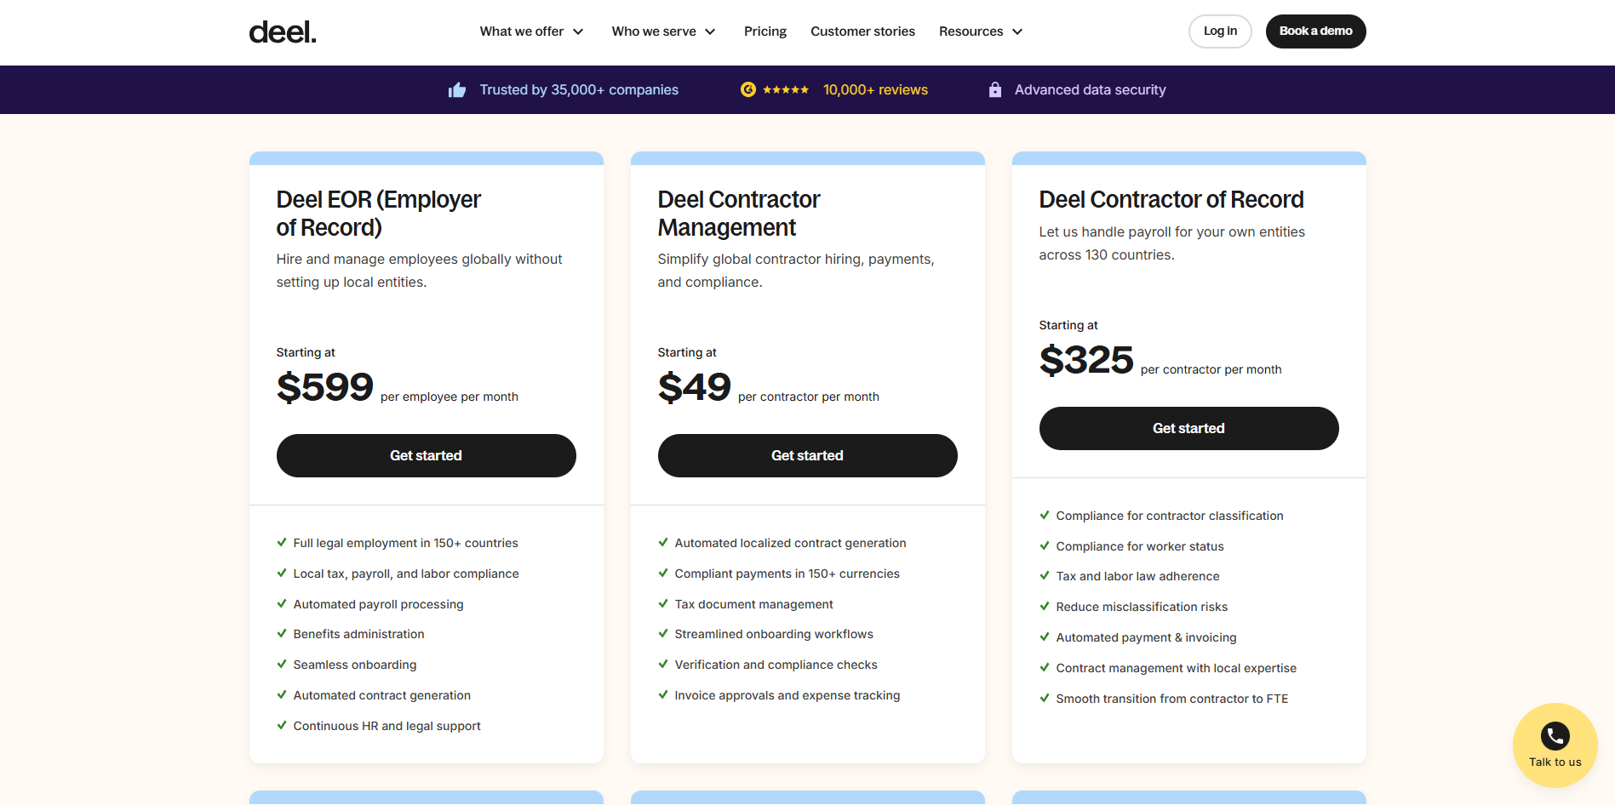Click the five-star rating icon
The height and width of the screenshot is (805, 1615).
[x=786, y=89]
